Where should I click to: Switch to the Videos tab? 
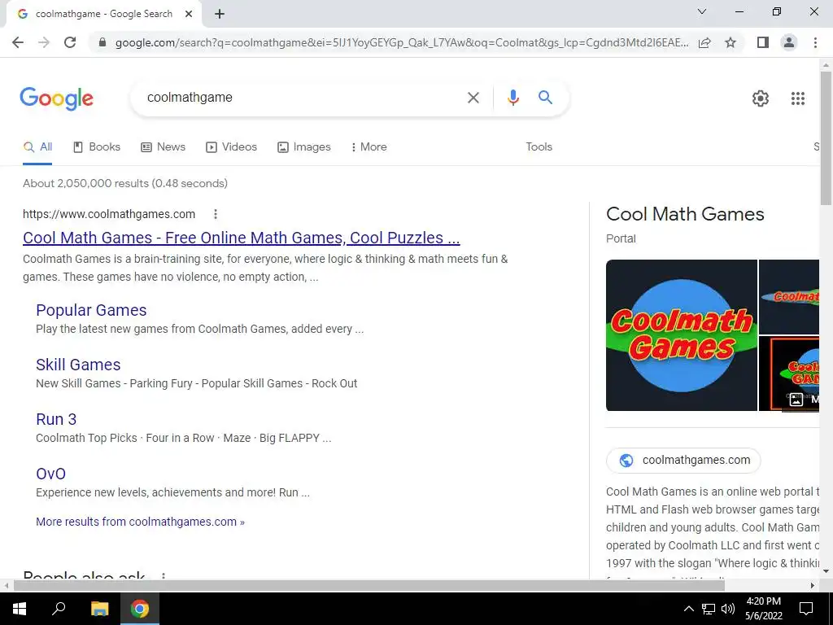pos(232,147)
